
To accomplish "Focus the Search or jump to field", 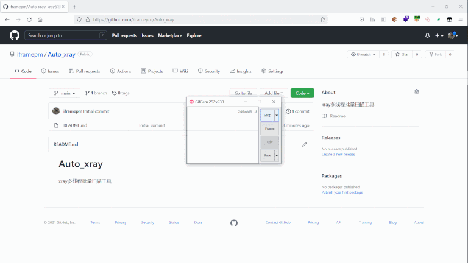I will pyautogui.click(x=66, y=35).
